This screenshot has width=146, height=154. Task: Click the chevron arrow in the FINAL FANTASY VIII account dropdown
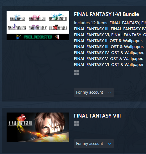(110, 144)
